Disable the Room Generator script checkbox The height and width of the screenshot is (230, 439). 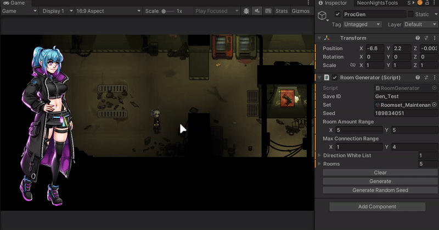(x=335, y=78)
